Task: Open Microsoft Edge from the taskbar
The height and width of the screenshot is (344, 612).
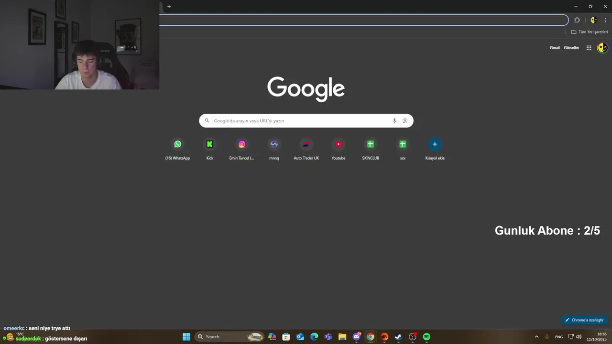Action: click(314, 337)
